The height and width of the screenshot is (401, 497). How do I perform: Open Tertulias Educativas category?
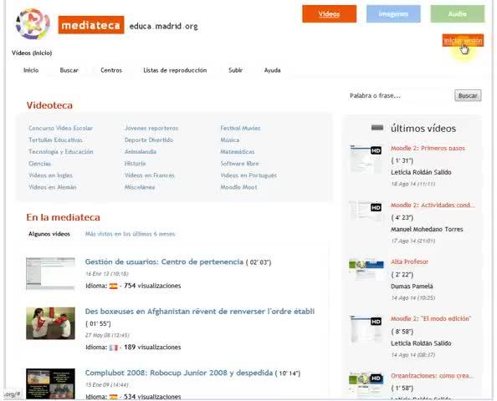(55, 140)
